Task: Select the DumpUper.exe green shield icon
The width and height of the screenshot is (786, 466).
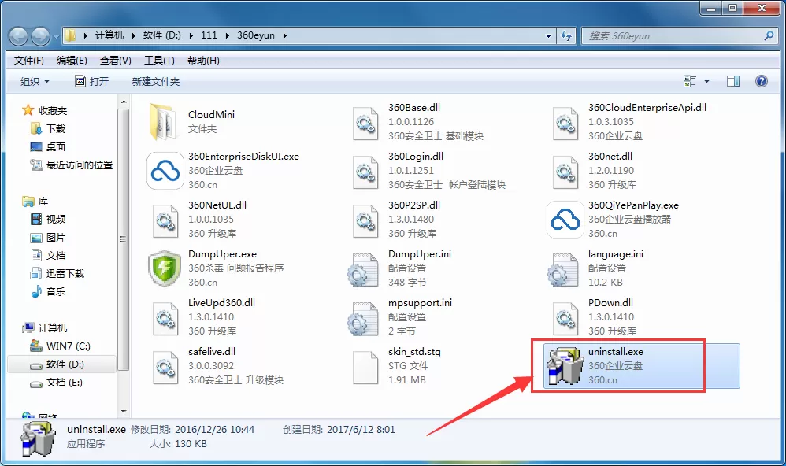Action: click(x=165, y=268)
